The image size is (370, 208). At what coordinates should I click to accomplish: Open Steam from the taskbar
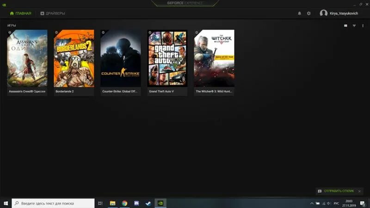click(x=148, y=203)
